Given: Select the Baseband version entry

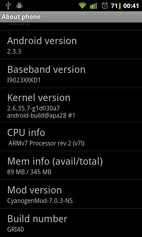Looking at the screenshot, I should tap(71, 73).
